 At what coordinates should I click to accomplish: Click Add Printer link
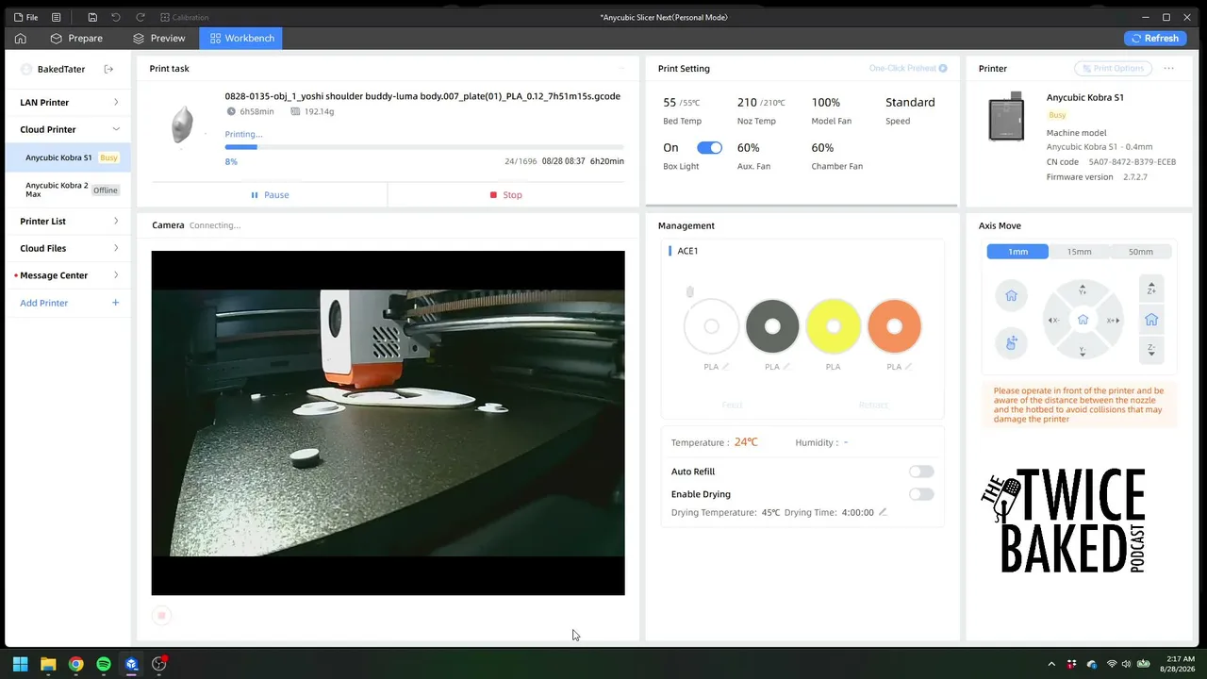tap(44, 303)
